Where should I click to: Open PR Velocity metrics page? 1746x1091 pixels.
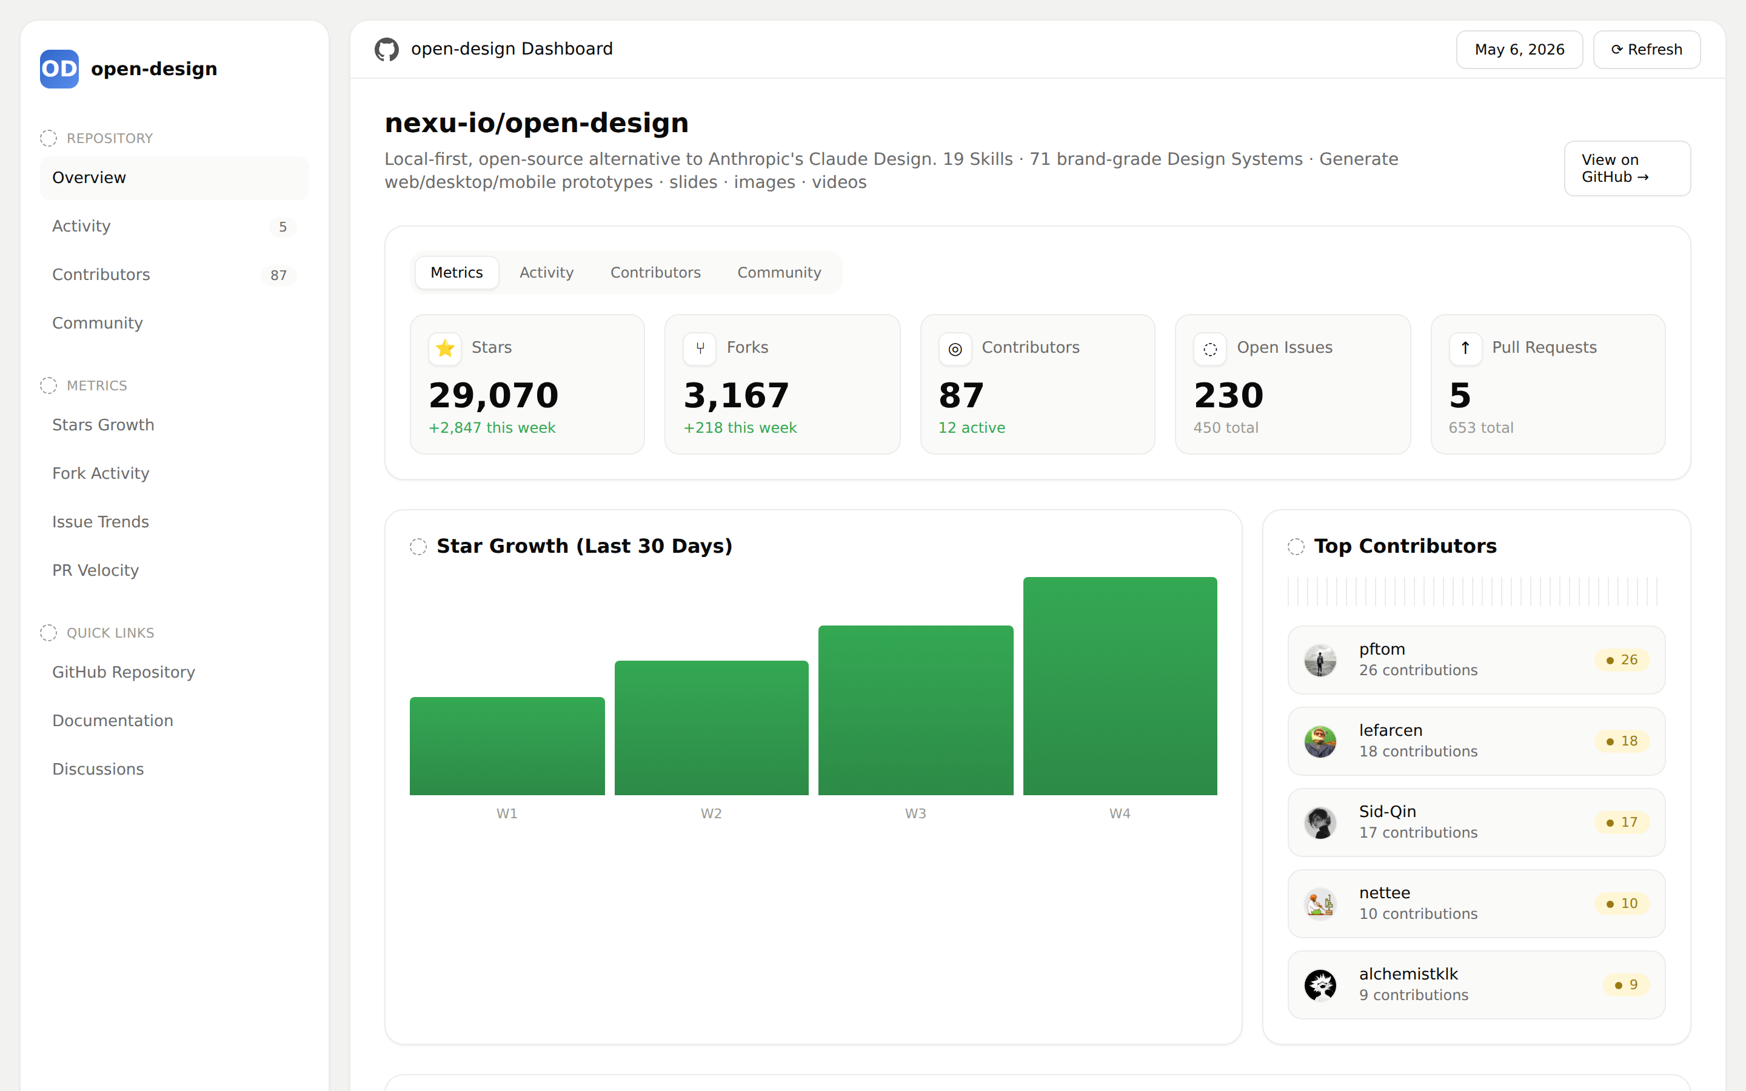175,570
